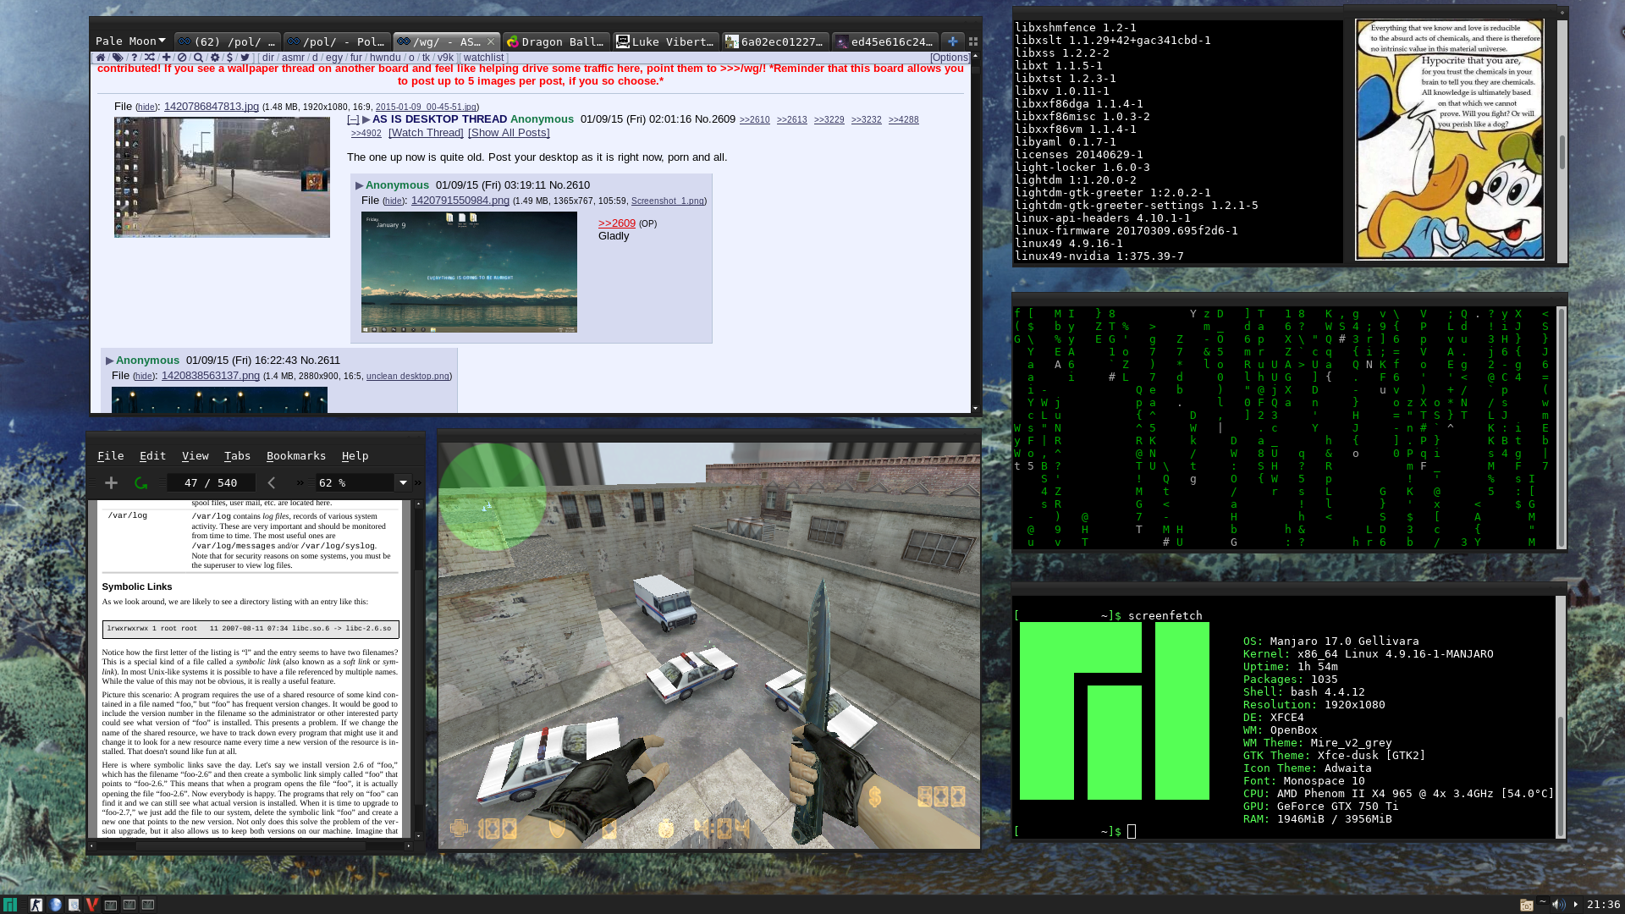Click the shuffle random icon in the board bar
This screenshot has height=914, width=1625.
[150, 58]
